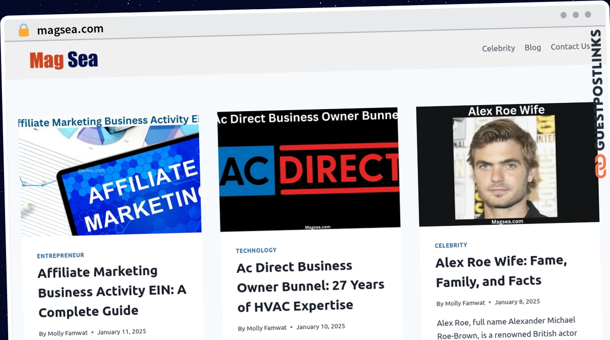Click the date January 10, 2025
Viewport: 610px width, 340px height.
coord(321,326)
